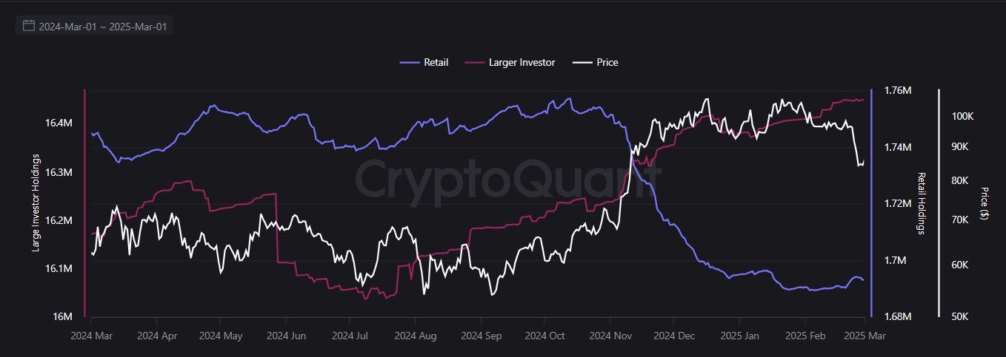Click the 2024 Mar start date label

(91, 336)
